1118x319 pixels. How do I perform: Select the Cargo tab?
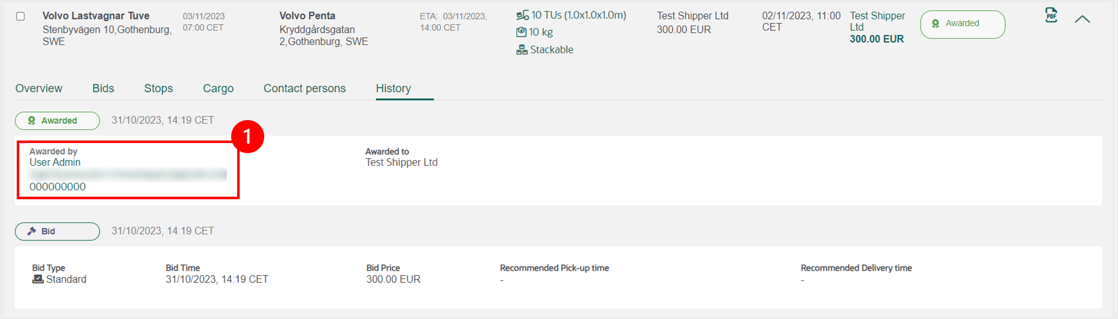click(218, 88)
